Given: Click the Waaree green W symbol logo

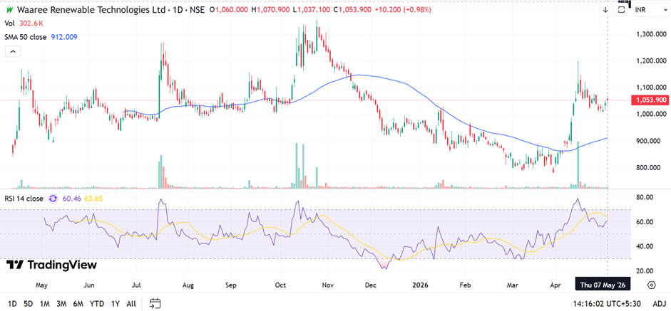Looking at the screenshot, I should tap(8, 10).
